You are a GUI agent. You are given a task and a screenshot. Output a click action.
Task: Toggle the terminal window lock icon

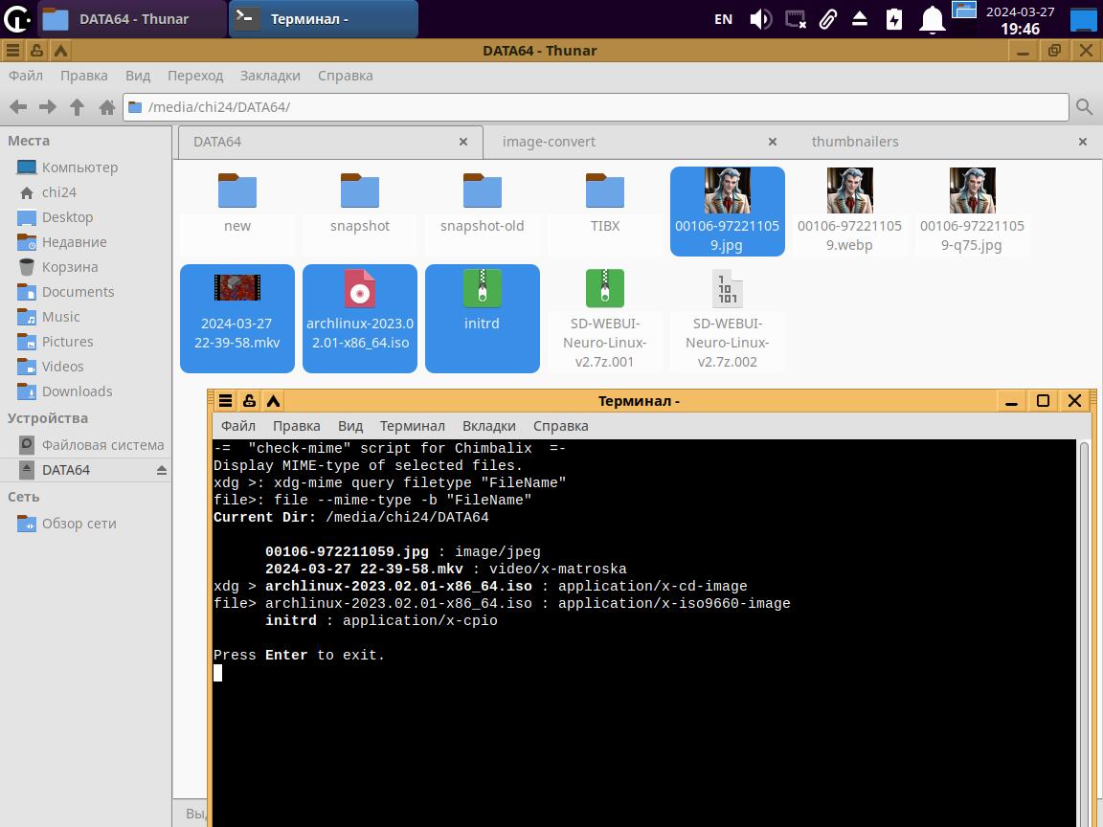pyautogui.click(x=249, y=401)
